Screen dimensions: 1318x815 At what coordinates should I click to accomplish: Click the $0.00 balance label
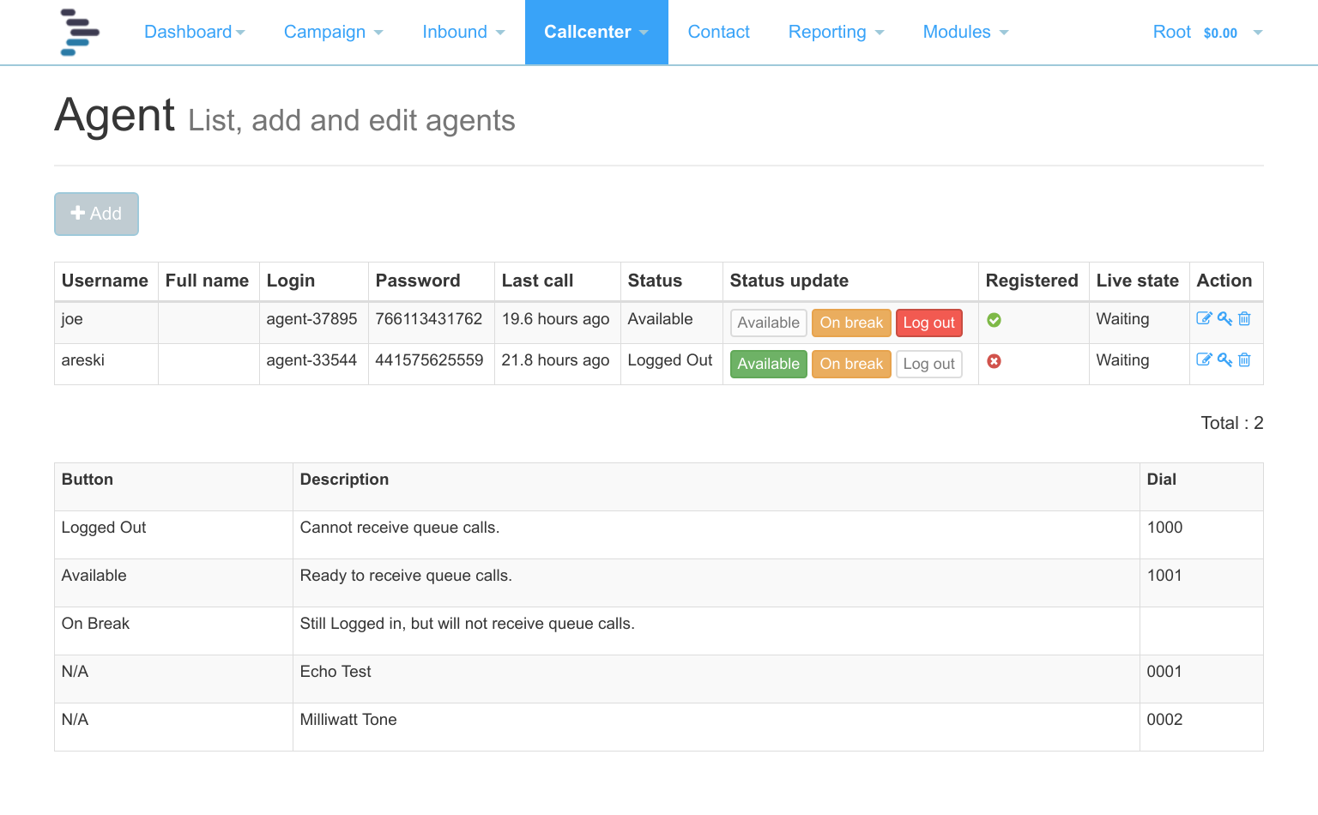[x=1220, y=33]
